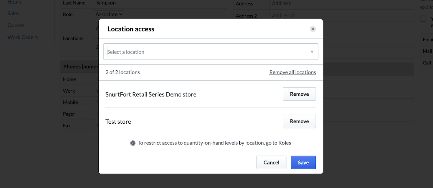Expand the Role dropdown showing Associate
The height and width of the screenshot is (188, 433).
point(109,14)
